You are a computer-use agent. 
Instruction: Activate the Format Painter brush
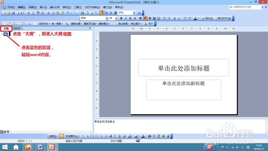(62, 13)
